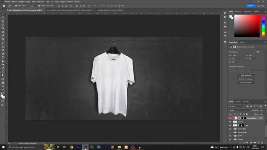The width and height of the screenshot is (267, 150).
Task: Open the Actions play icon in side dock
Action: [225, 17]
